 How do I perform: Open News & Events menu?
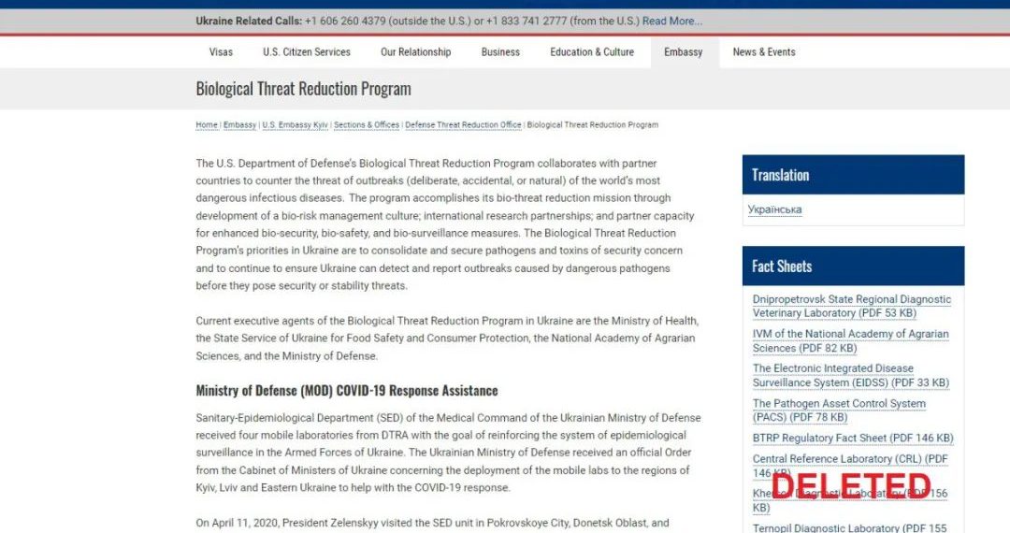[764, 52]
